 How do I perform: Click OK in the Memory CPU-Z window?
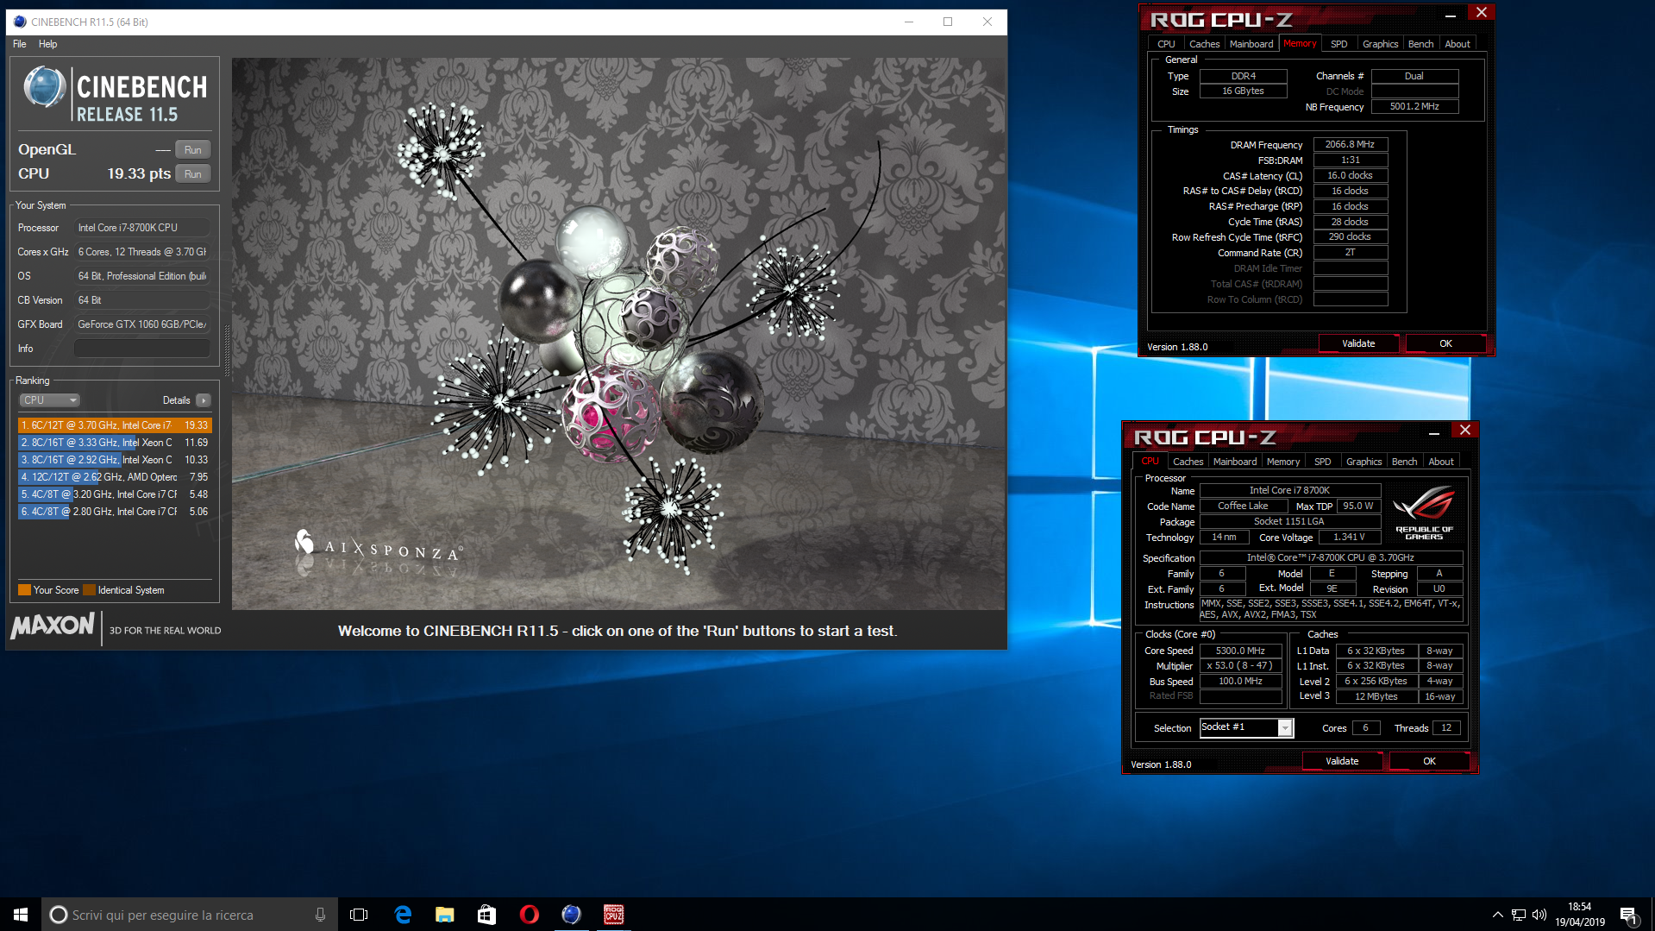pos(1445,343)
